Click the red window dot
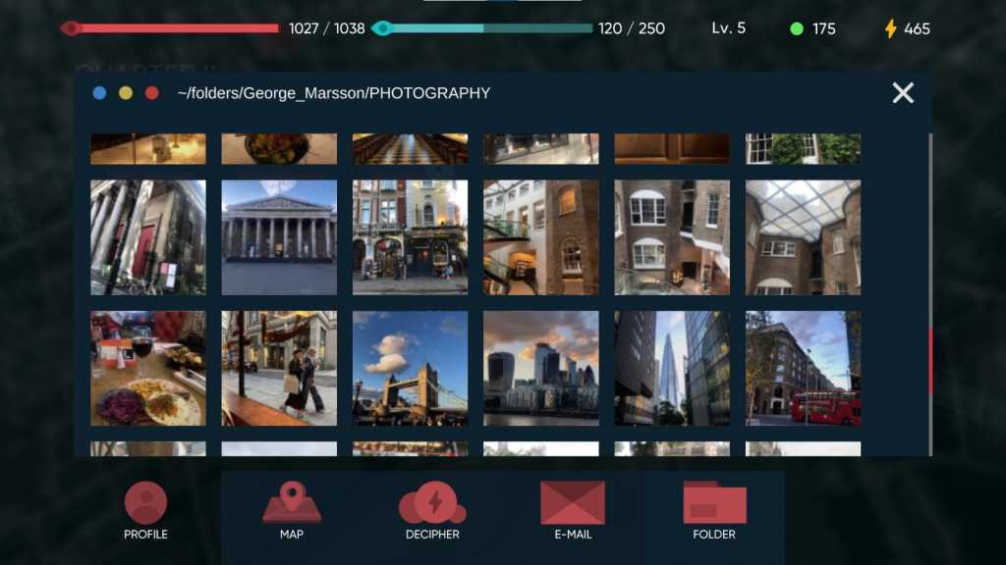1006x565 pixels. point(152,93)
